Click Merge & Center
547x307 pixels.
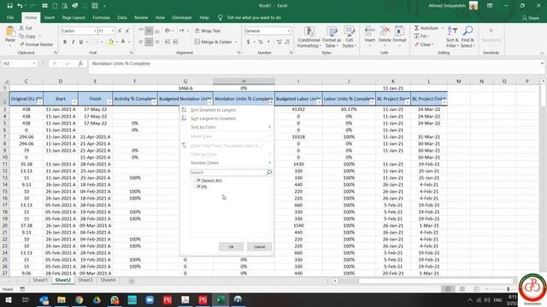[214, 42]
